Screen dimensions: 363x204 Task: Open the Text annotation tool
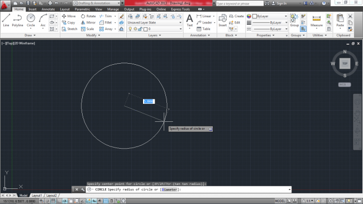coord(190,20)
